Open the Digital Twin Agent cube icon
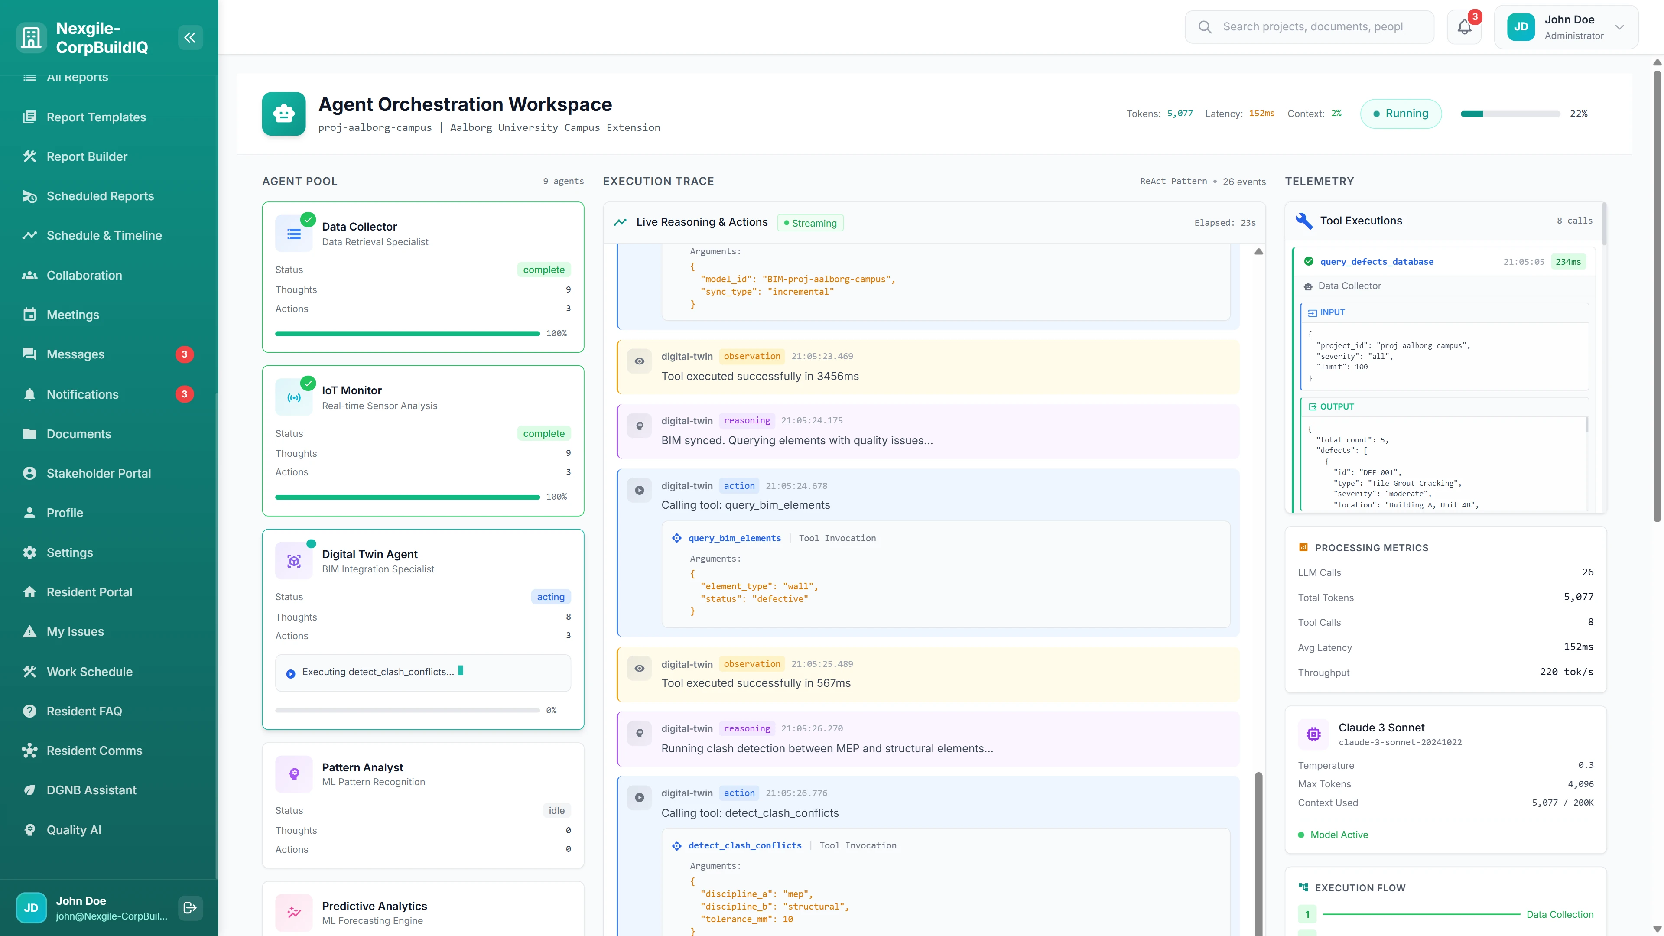This screenshot has width=1664, height=936. pos(294,560)
